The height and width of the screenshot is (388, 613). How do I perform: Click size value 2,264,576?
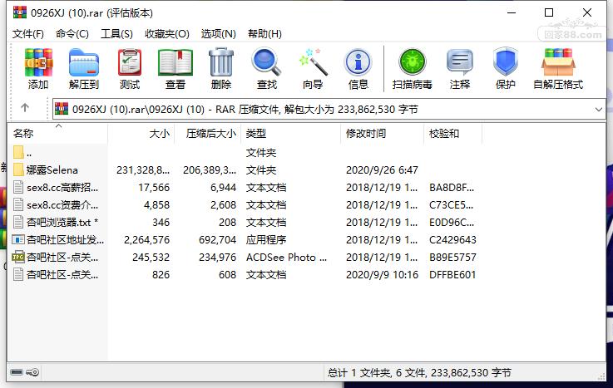pyautogui.click(x=146, y=239)
